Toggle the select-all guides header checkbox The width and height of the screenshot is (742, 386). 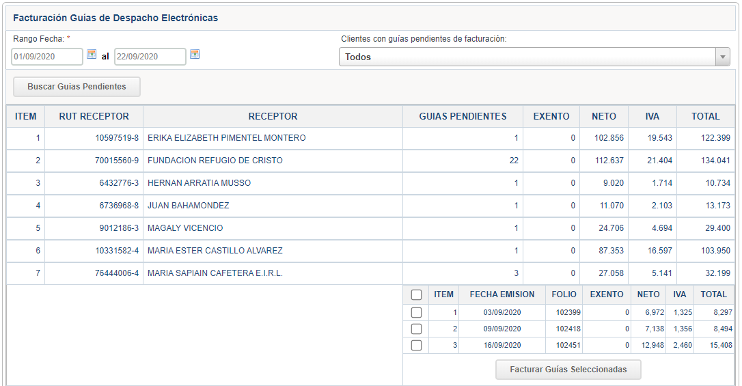point(416,295)
